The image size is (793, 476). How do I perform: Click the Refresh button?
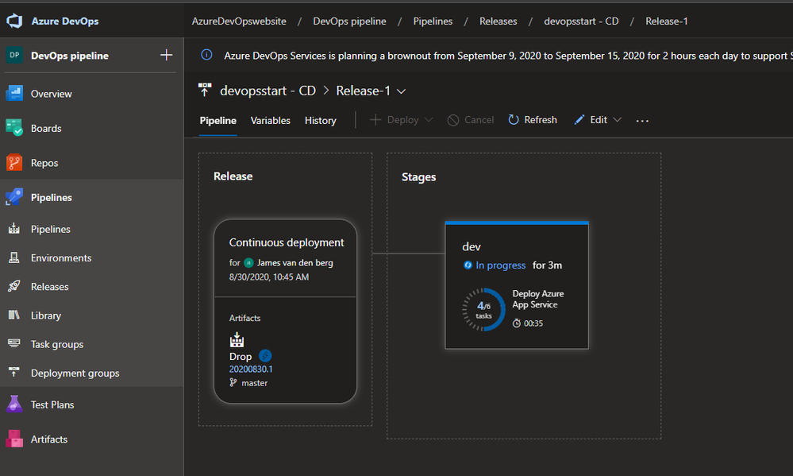pyautogui.click(x=533, y=120)
